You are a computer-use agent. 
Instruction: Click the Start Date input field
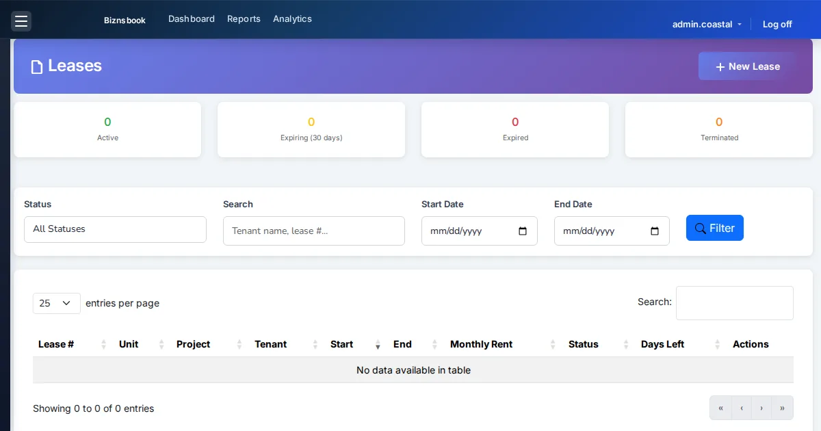pyautogui.click(x=480, y=231)
